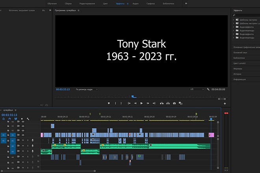The width and height of the screenshot is (260, 173).
Task: Mute audio track A3
Action: [x=23, y=151]
